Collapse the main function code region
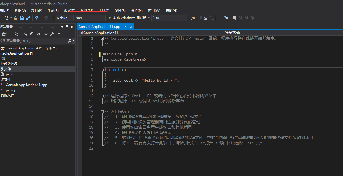 click(102, 70)
